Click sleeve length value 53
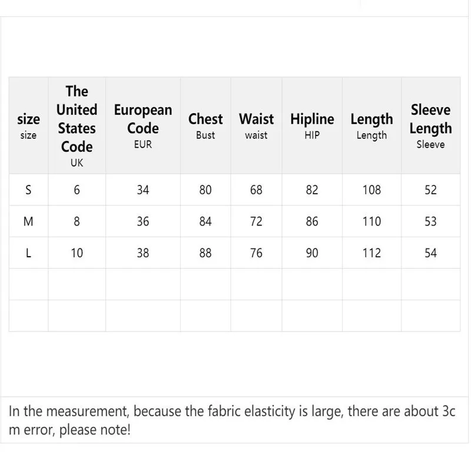The image size is (471, 471). click(x=430, y=221)
